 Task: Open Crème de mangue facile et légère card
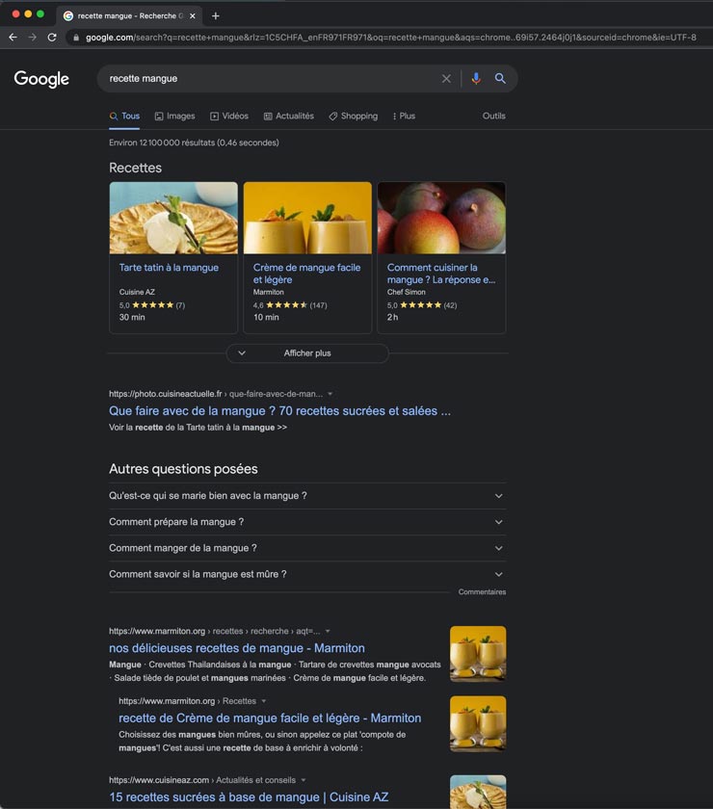click(x=306, y=274)
